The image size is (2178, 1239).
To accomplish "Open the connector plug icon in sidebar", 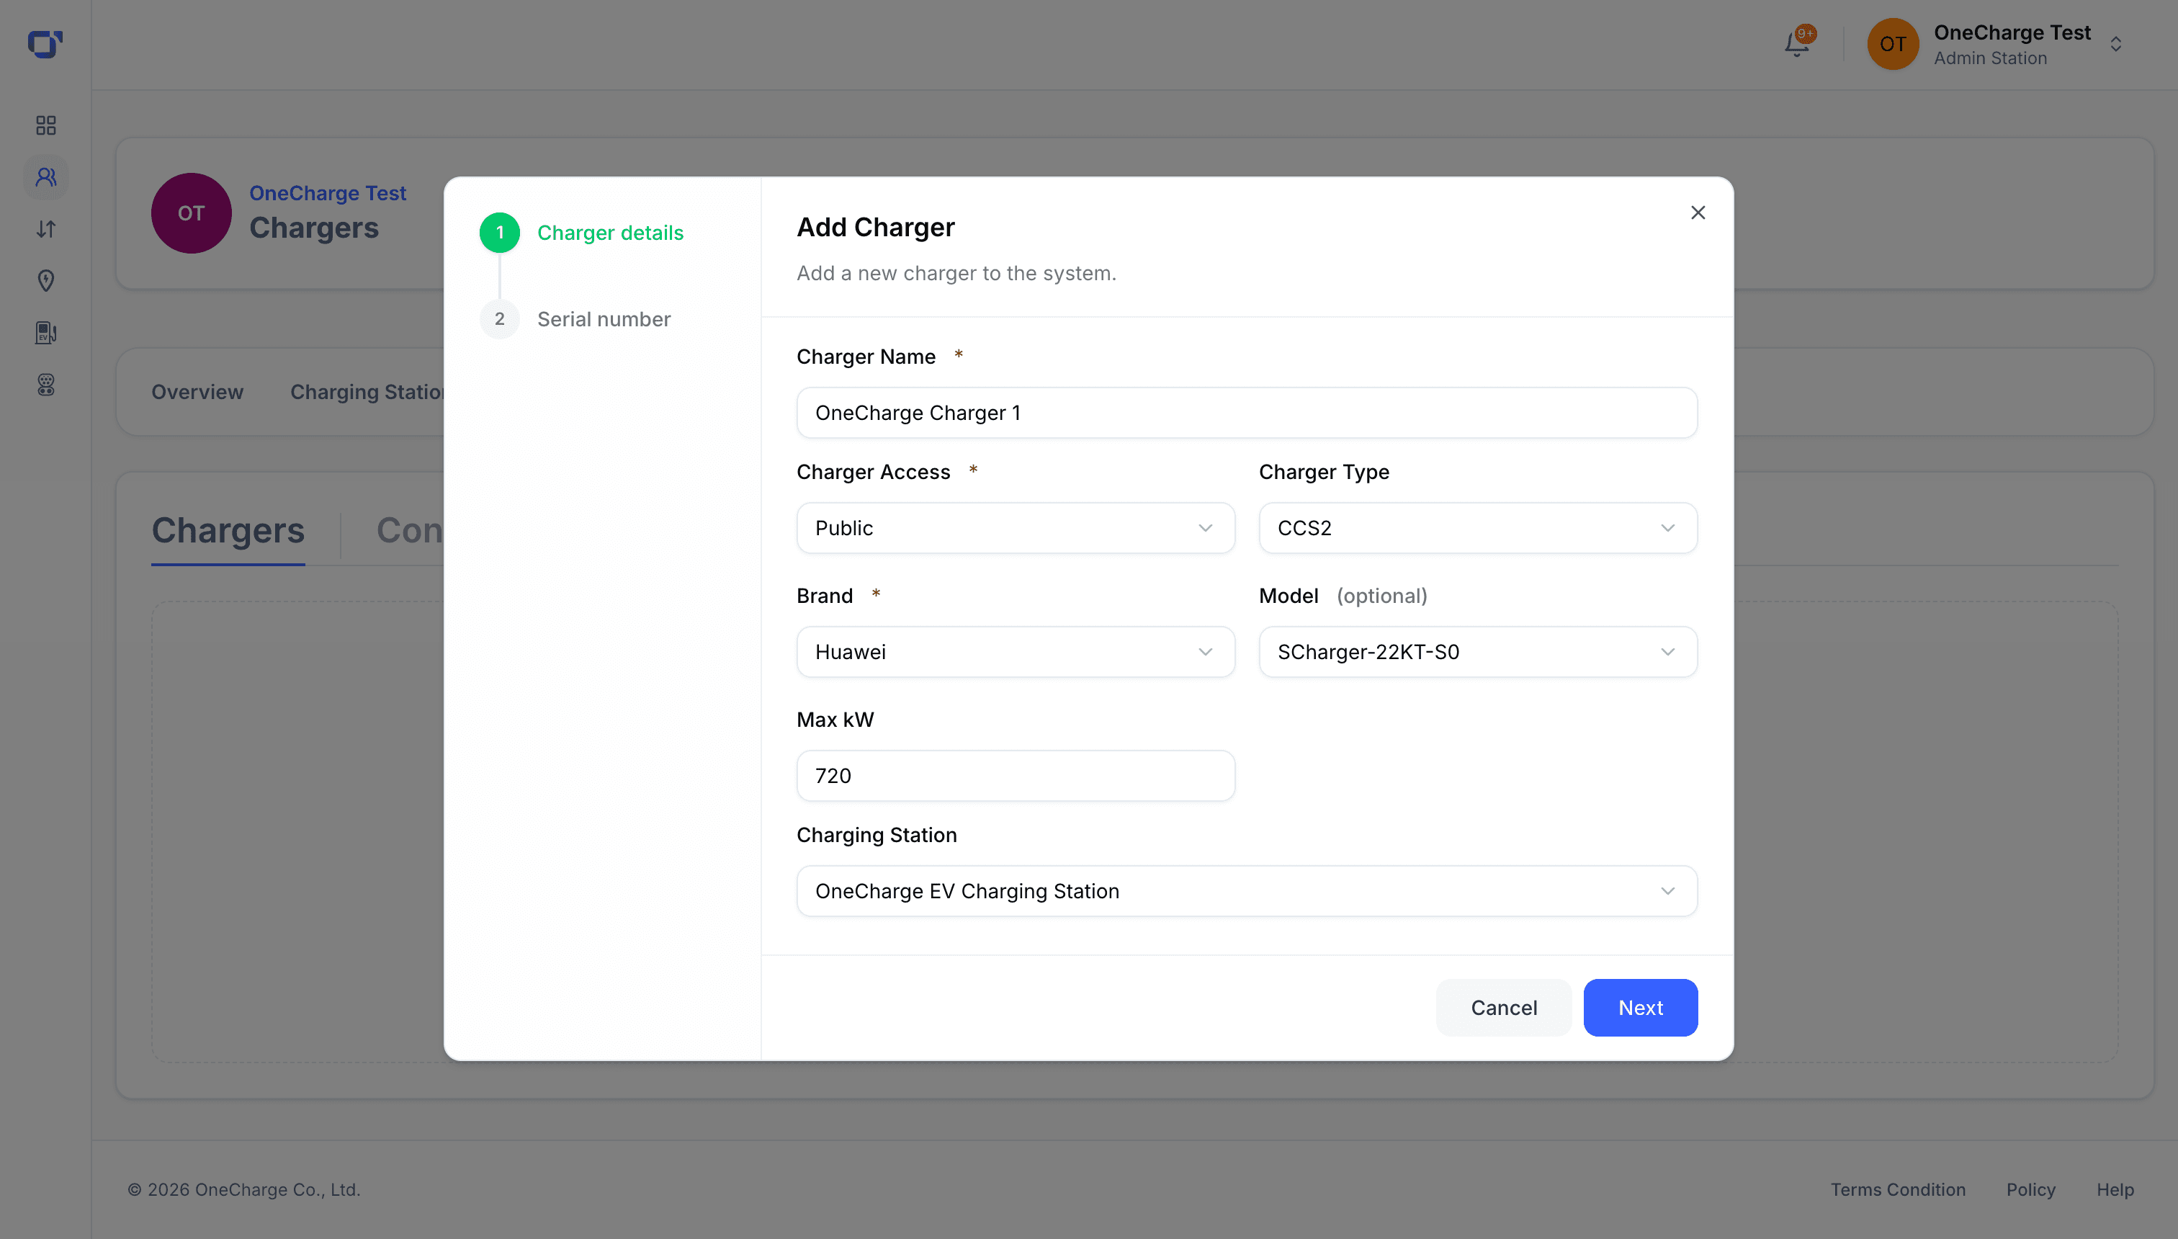I will 46,385.
